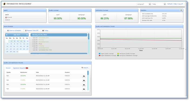Select July 10 in the calendar
The width and height of the screenshot is (190, 101).
17,44
